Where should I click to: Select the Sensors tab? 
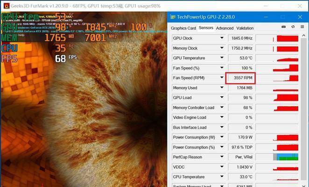tap(206, 28)
